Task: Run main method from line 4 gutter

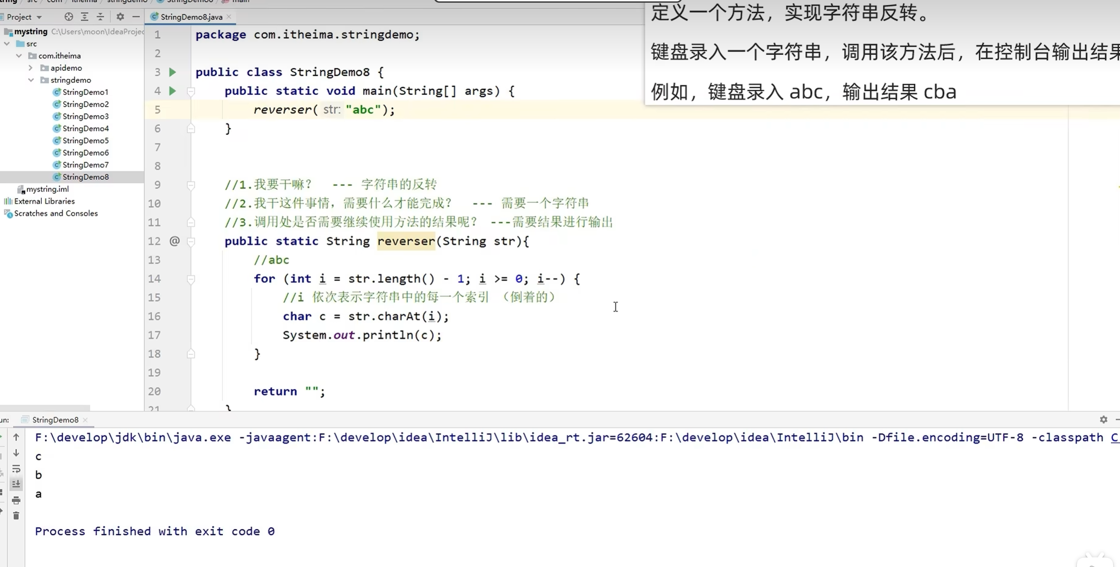Action: click(173, 91)
